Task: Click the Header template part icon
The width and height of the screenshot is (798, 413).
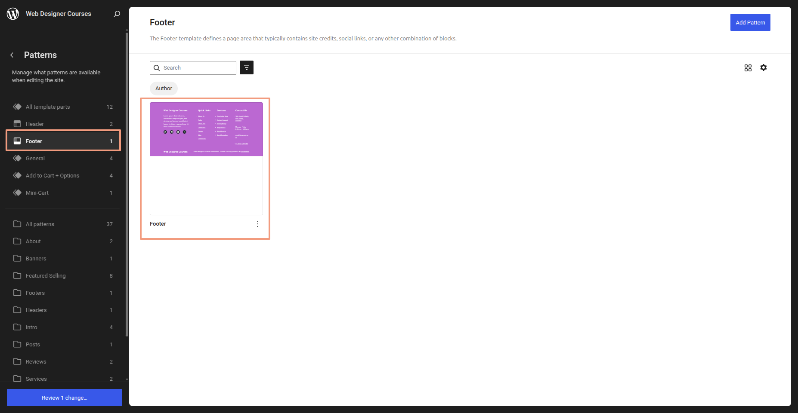Action: pos(17,124)
